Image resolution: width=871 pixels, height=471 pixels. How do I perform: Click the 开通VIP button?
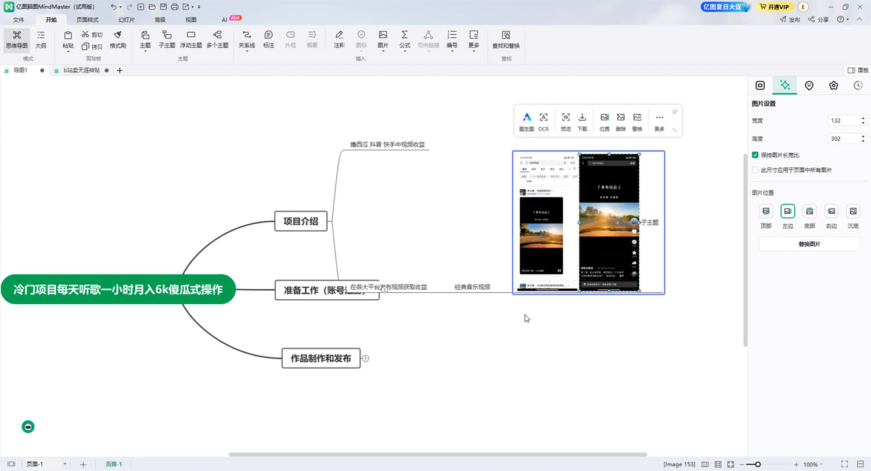coord(774,7)
